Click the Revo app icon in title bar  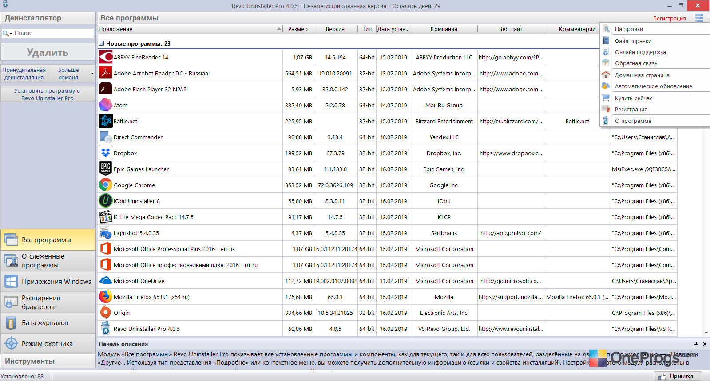[5, 4]
